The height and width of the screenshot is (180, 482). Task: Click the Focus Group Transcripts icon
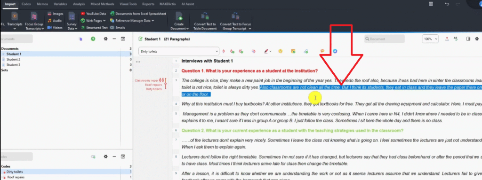[34, 16]
